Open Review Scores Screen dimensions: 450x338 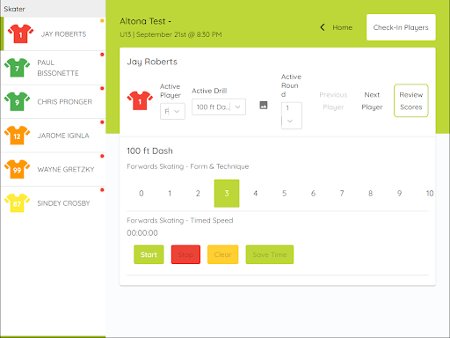coord(411,100)
